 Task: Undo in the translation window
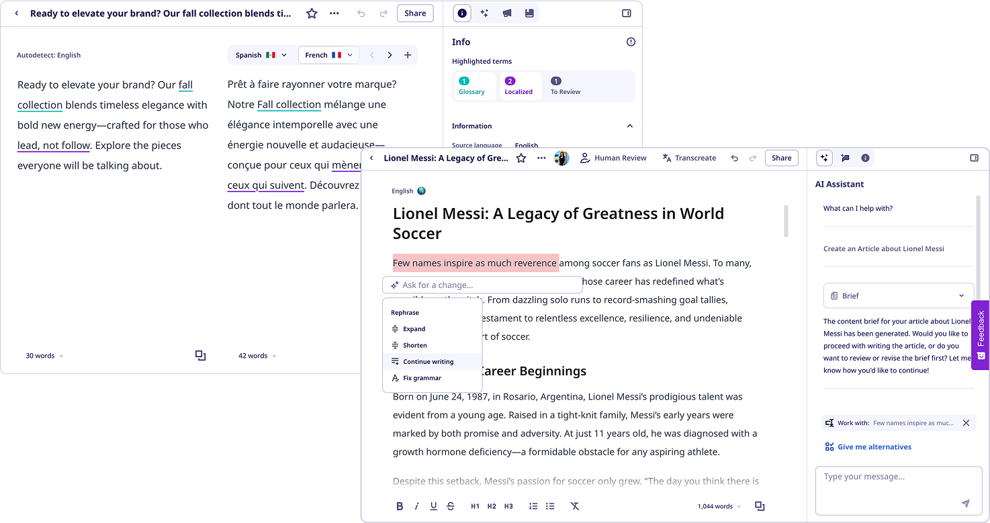coord(361,13)
